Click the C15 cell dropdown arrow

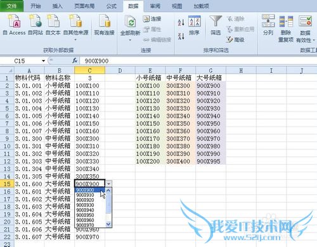(108, 184)
